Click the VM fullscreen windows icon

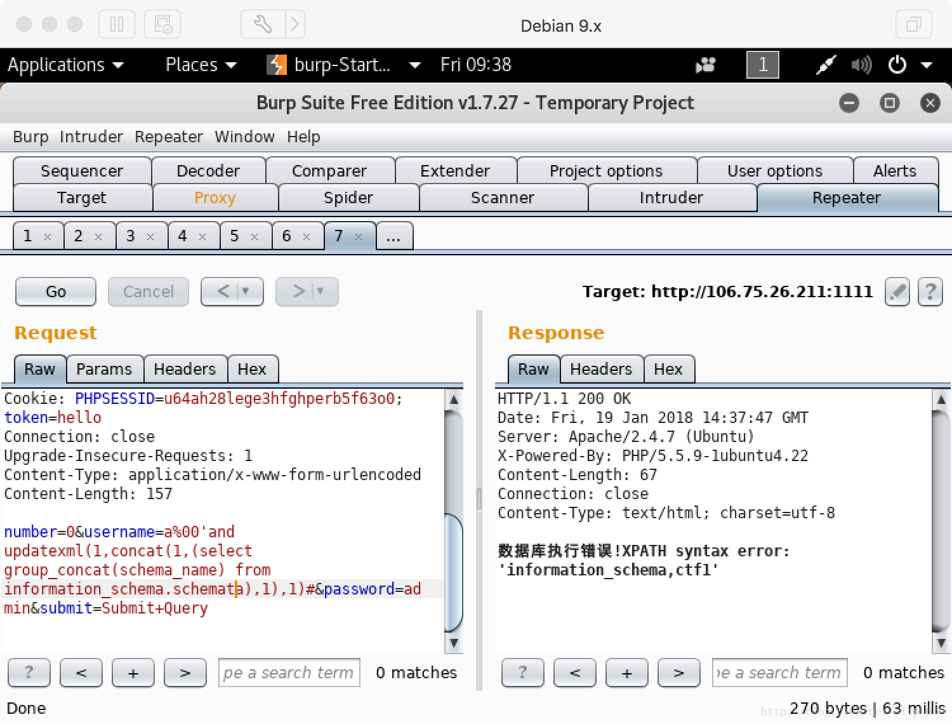[913, 25]
